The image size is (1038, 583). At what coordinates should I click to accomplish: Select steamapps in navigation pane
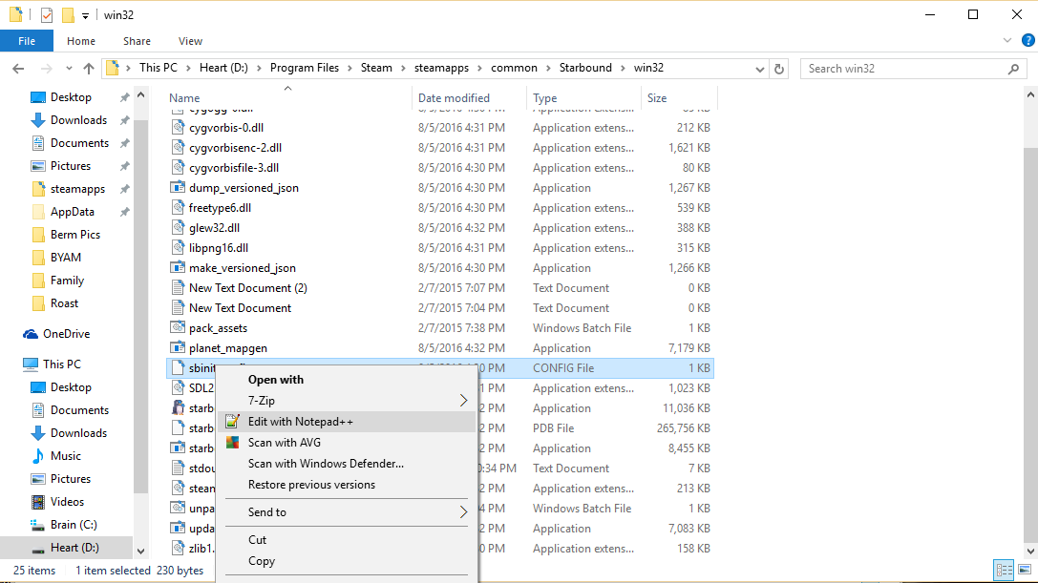coord(77,189)
